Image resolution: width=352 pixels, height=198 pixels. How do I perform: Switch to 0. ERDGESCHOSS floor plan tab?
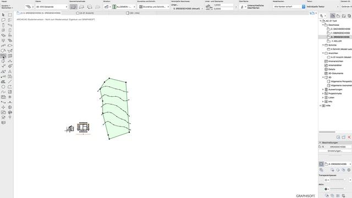coord(38,13)
